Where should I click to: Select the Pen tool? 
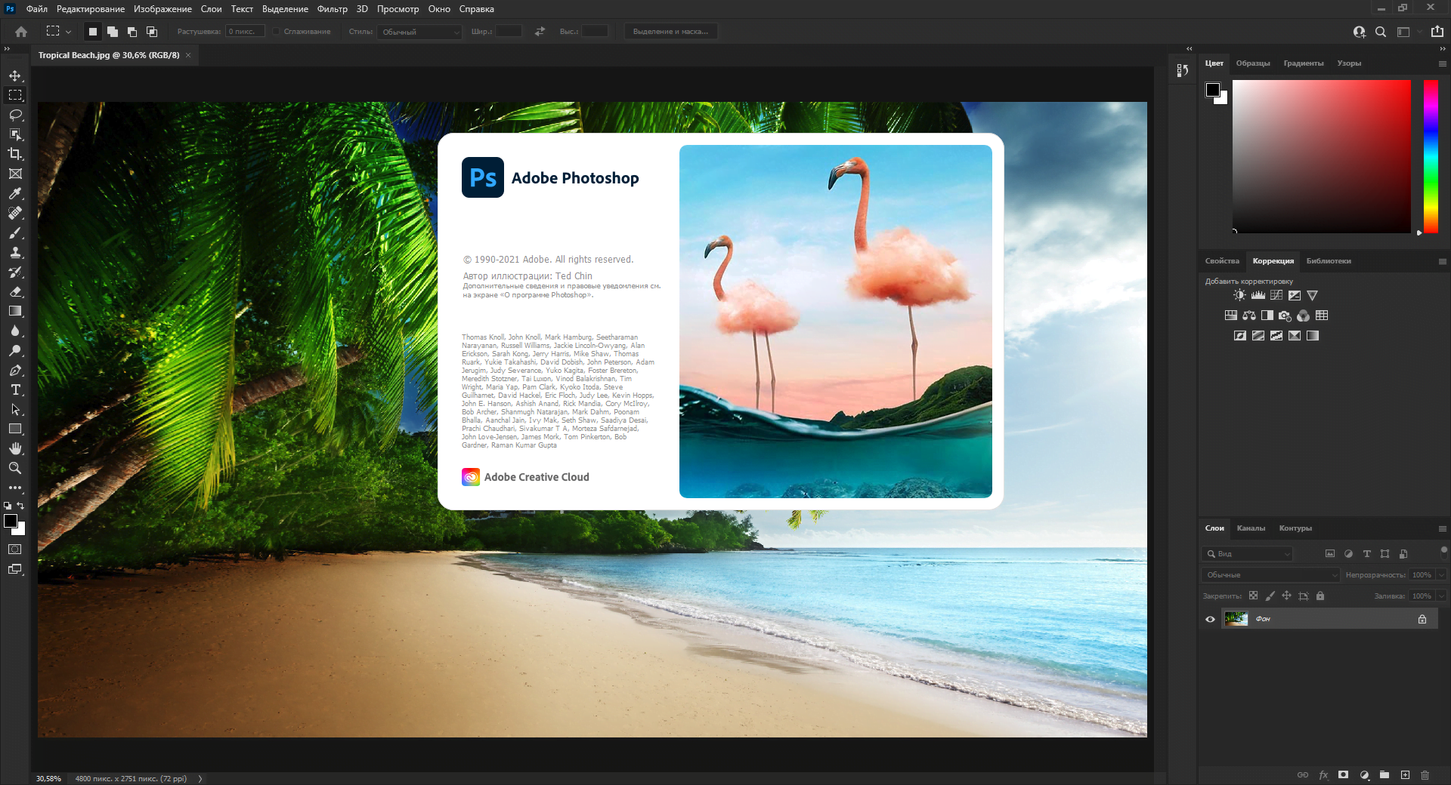point(15,370)
